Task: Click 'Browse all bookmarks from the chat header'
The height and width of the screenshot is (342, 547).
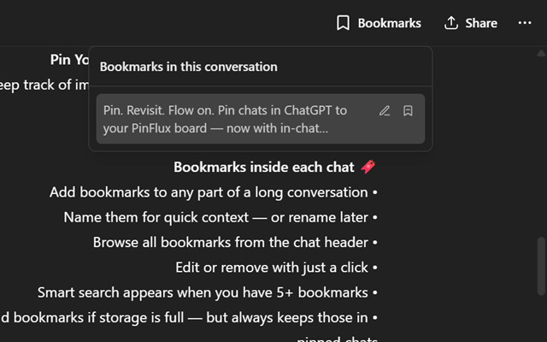Action: [231, 242]
